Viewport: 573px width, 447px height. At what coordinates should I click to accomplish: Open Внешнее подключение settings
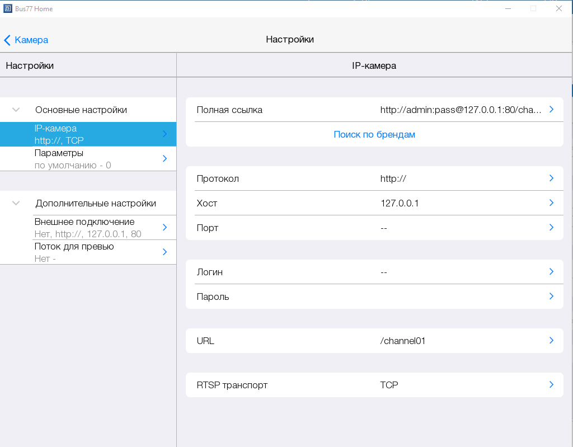[88, 228]
